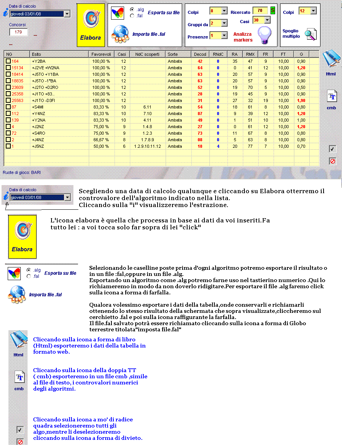Click the cmb TT icon beside the blue help text

pos(20,377)
